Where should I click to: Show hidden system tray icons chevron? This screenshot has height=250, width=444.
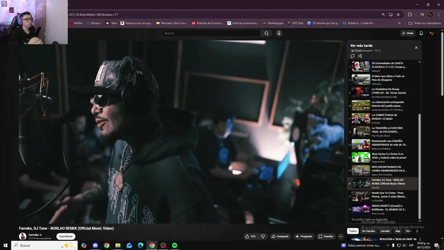pyautogui.click(x=387, y=245)
